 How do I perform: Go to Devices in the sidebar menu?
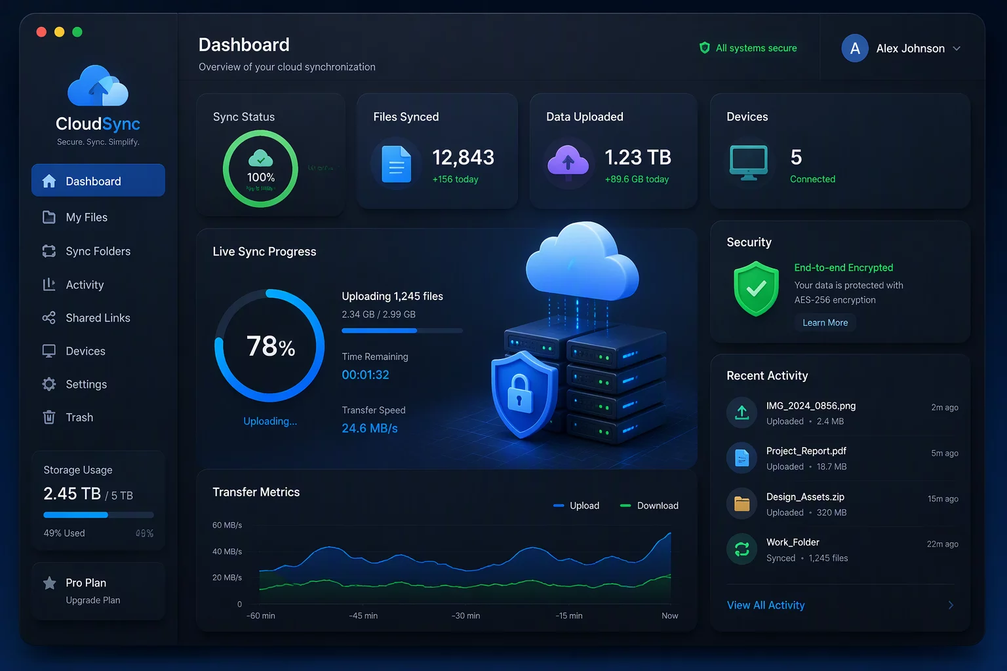pos(85,351)
